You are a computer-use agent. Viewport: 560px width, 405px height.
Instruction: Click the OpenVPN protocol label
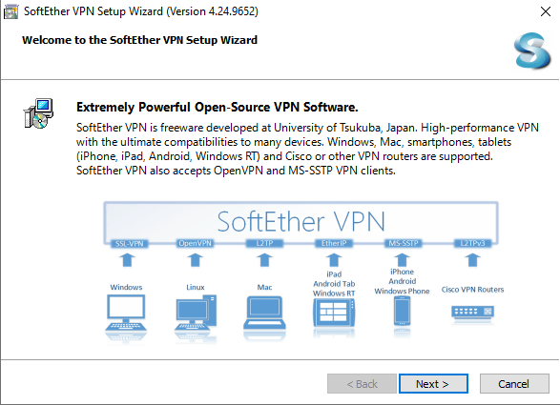coord(196,243)
